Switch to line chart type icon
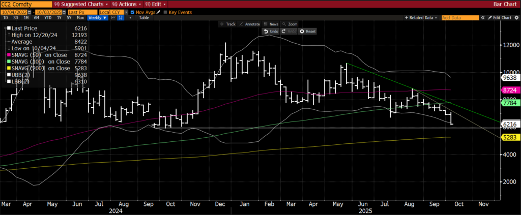Image resolution: width=521 pixels, height=215 pixels. click(x=113, y=17)
